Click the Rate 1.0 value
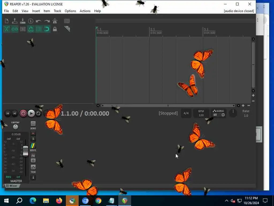 pos(246,116)
